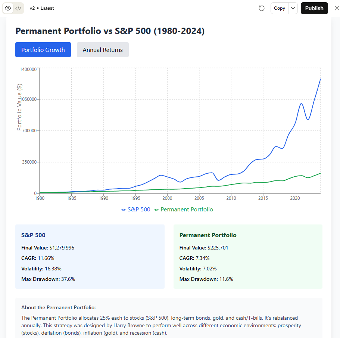
Task: Close the artifact panel with X
Action: [337, 8]
